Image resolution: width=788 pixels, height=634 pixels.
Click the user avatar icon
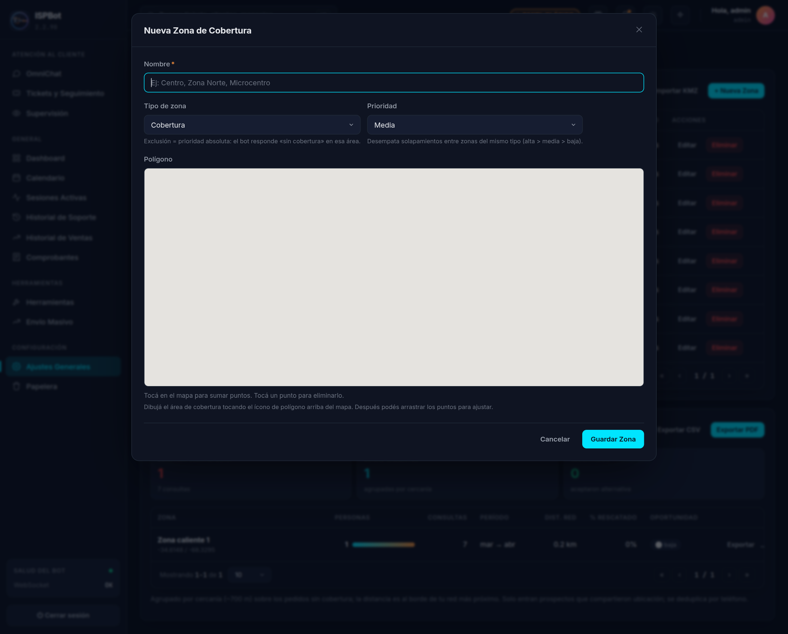coord(765,15)
